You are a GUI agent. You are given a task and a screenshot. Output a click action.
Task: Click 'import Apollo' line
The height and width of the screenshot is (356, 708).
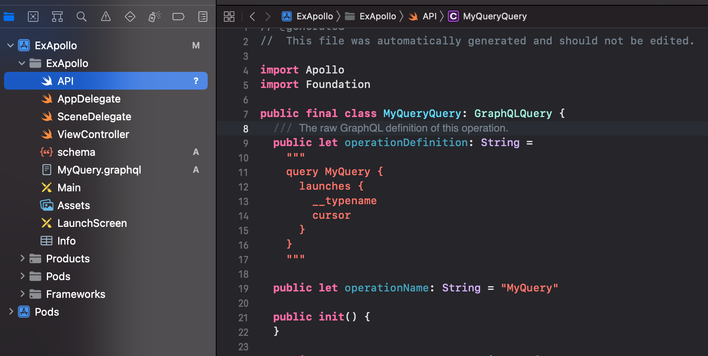coord(302,70)
